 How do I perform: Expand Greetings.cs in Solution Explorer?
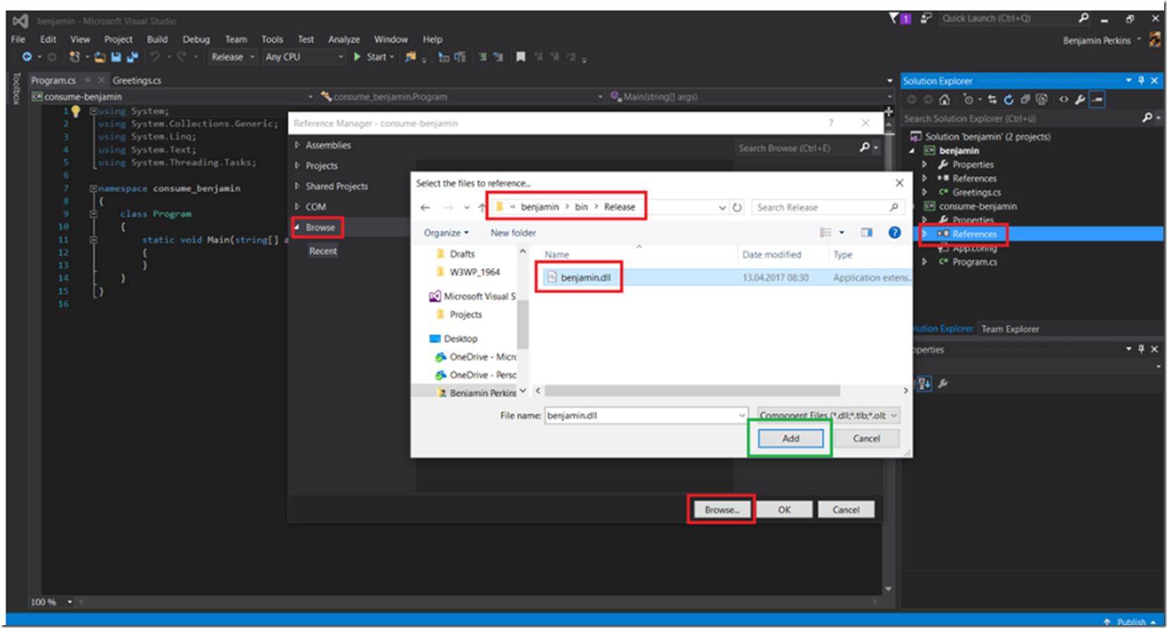coord(925,192)
